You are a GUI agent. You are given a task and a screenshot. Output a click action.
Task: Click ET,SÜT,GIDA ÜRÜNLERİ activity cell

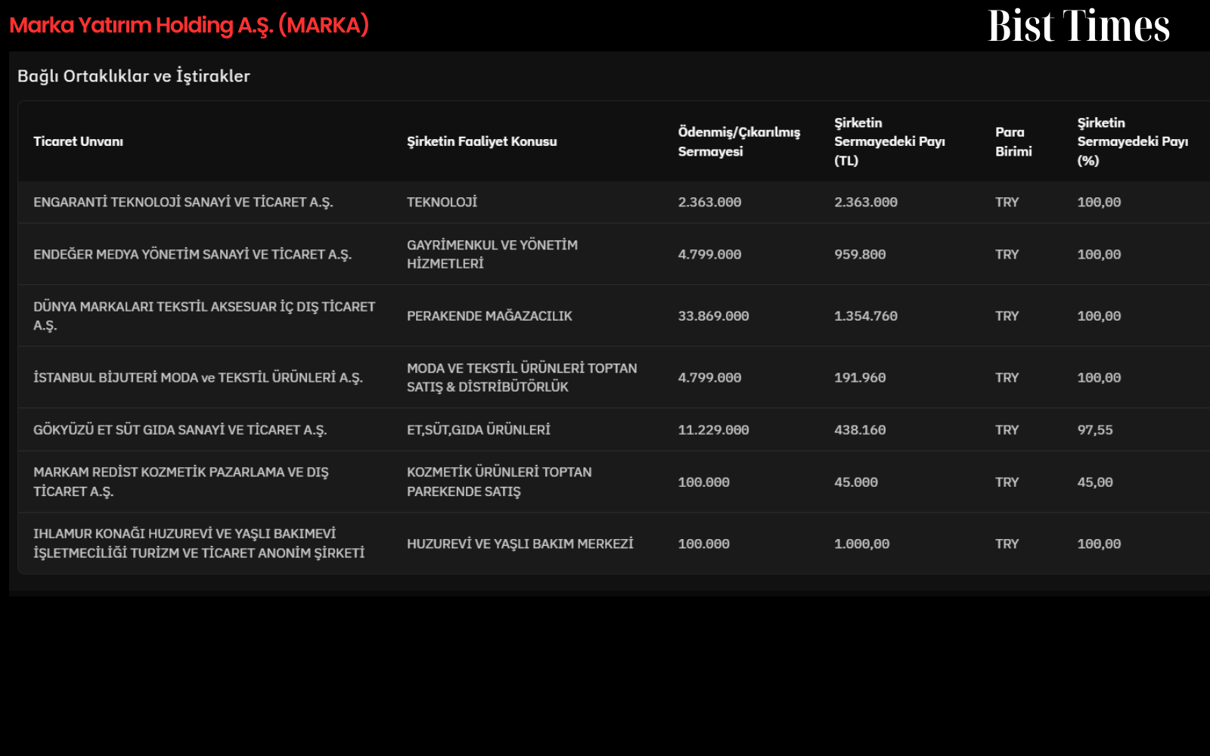[x=479, y=429]
